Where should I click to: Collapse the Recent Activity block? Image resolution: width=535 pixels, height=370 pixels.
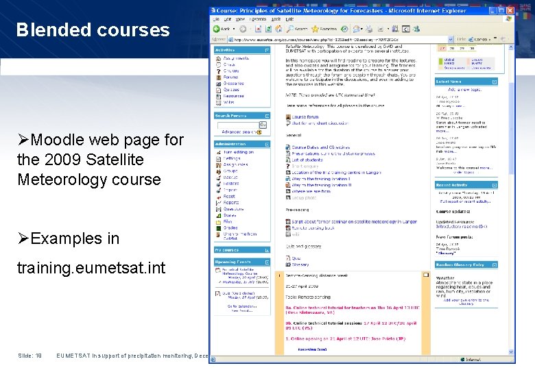495,185
